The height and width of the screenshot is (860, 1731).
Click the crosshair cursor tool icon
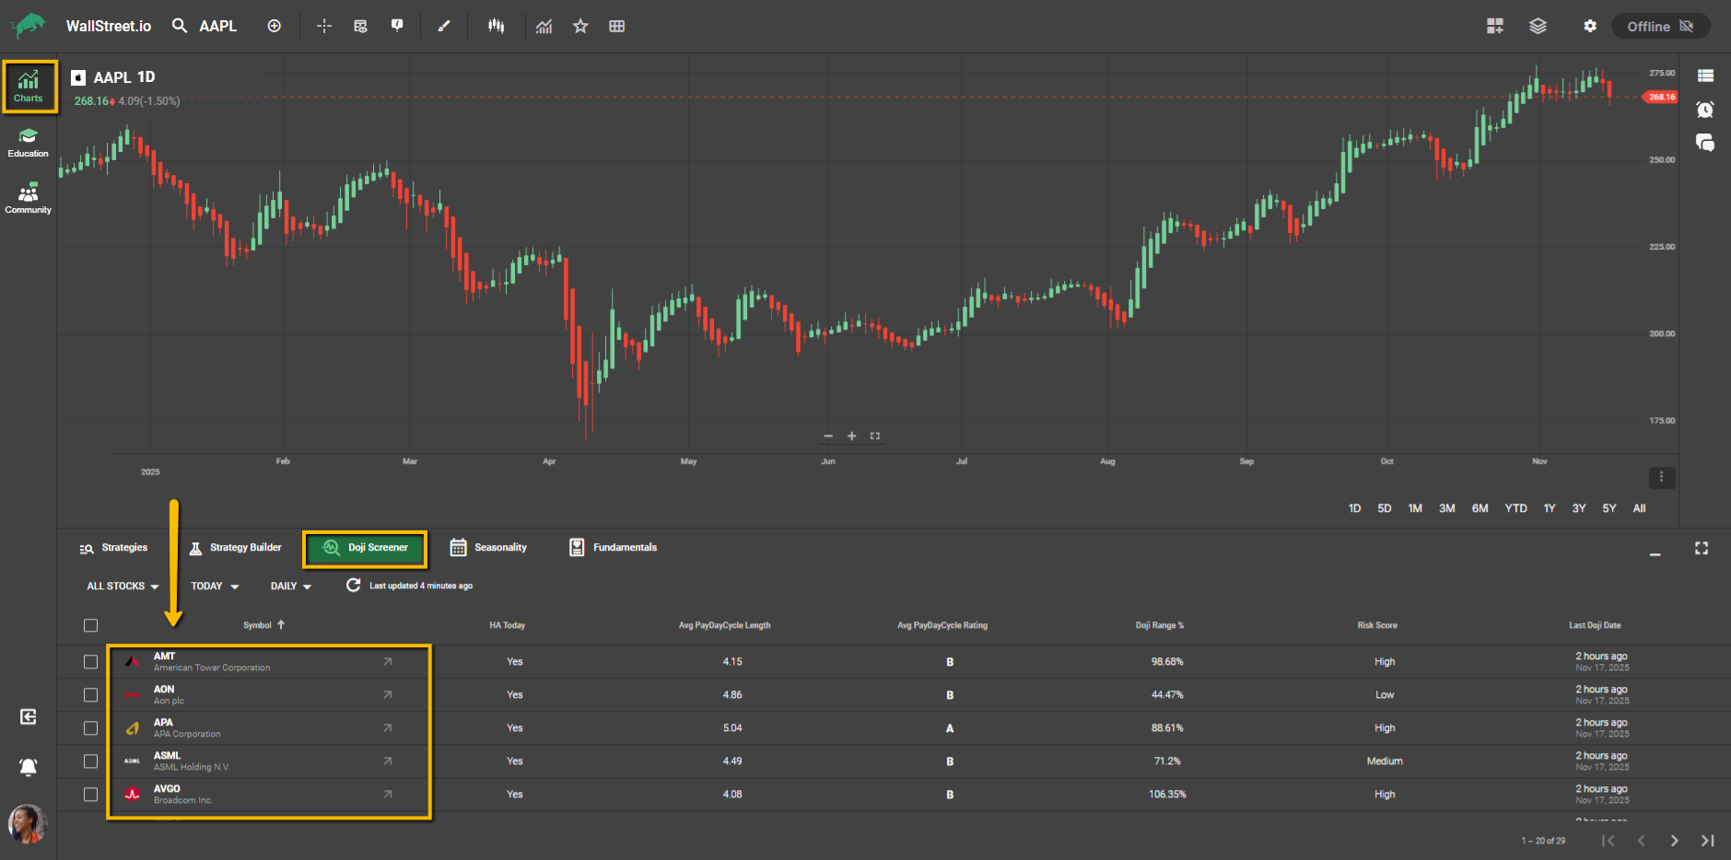pos(324,27)
